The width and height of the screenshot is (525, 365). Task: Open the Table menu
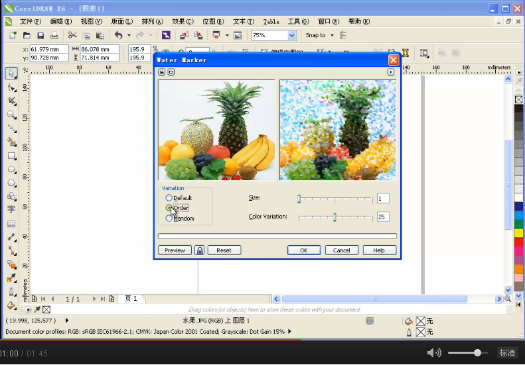pyautogui.click(x=271, y=21)
